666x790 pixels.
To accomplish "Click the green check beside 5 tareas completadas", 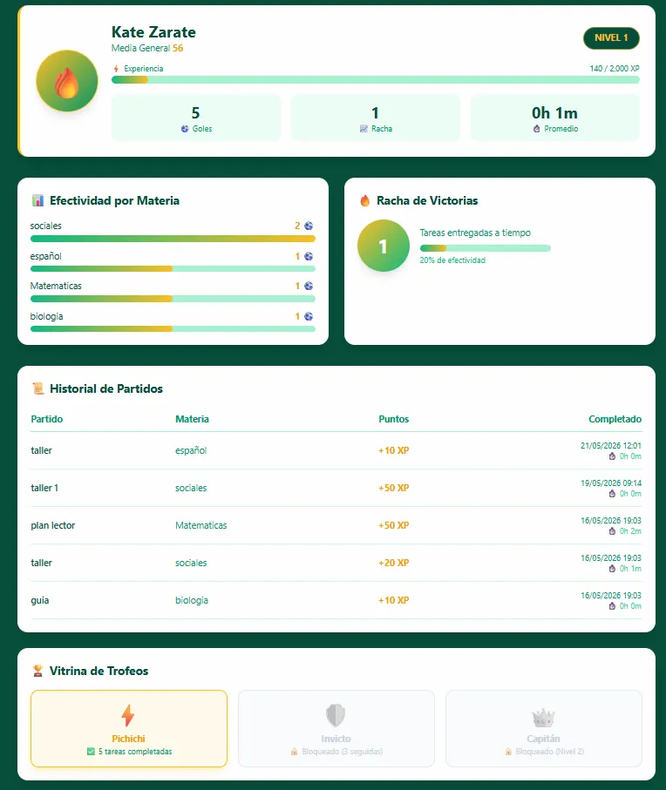I will (91, 752).
